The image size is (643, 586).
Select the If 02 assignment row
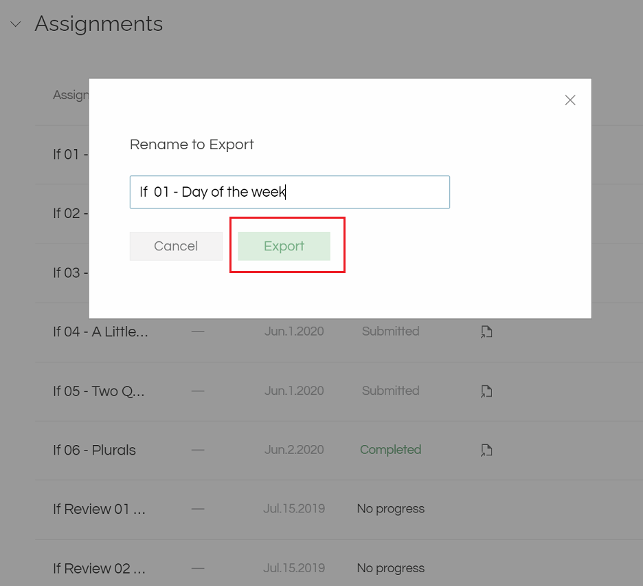coord(69,213)
